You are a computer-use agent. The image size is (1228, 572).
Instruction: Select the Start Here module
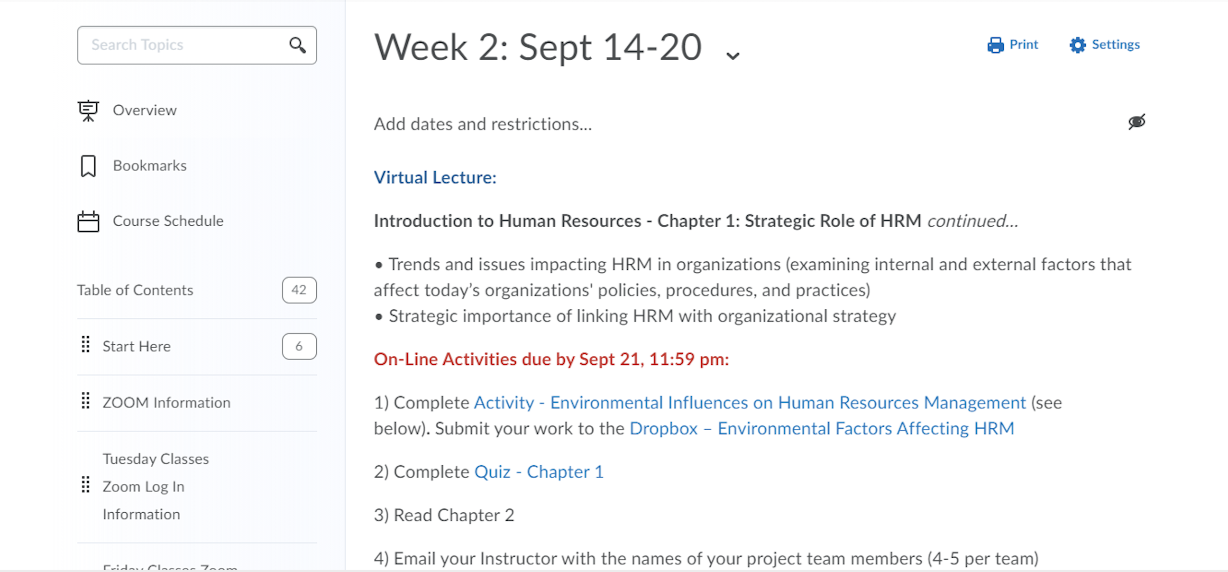tap(137, 346)
